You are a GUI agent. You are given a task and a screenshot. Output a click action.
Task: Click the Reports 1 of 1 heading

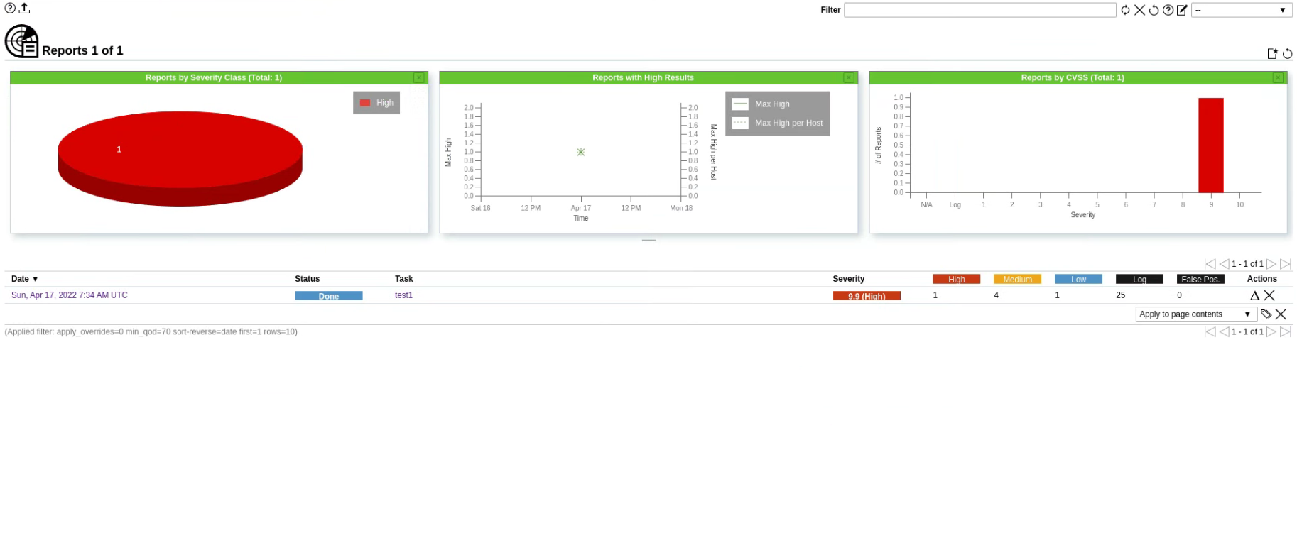tap(82, 50)
